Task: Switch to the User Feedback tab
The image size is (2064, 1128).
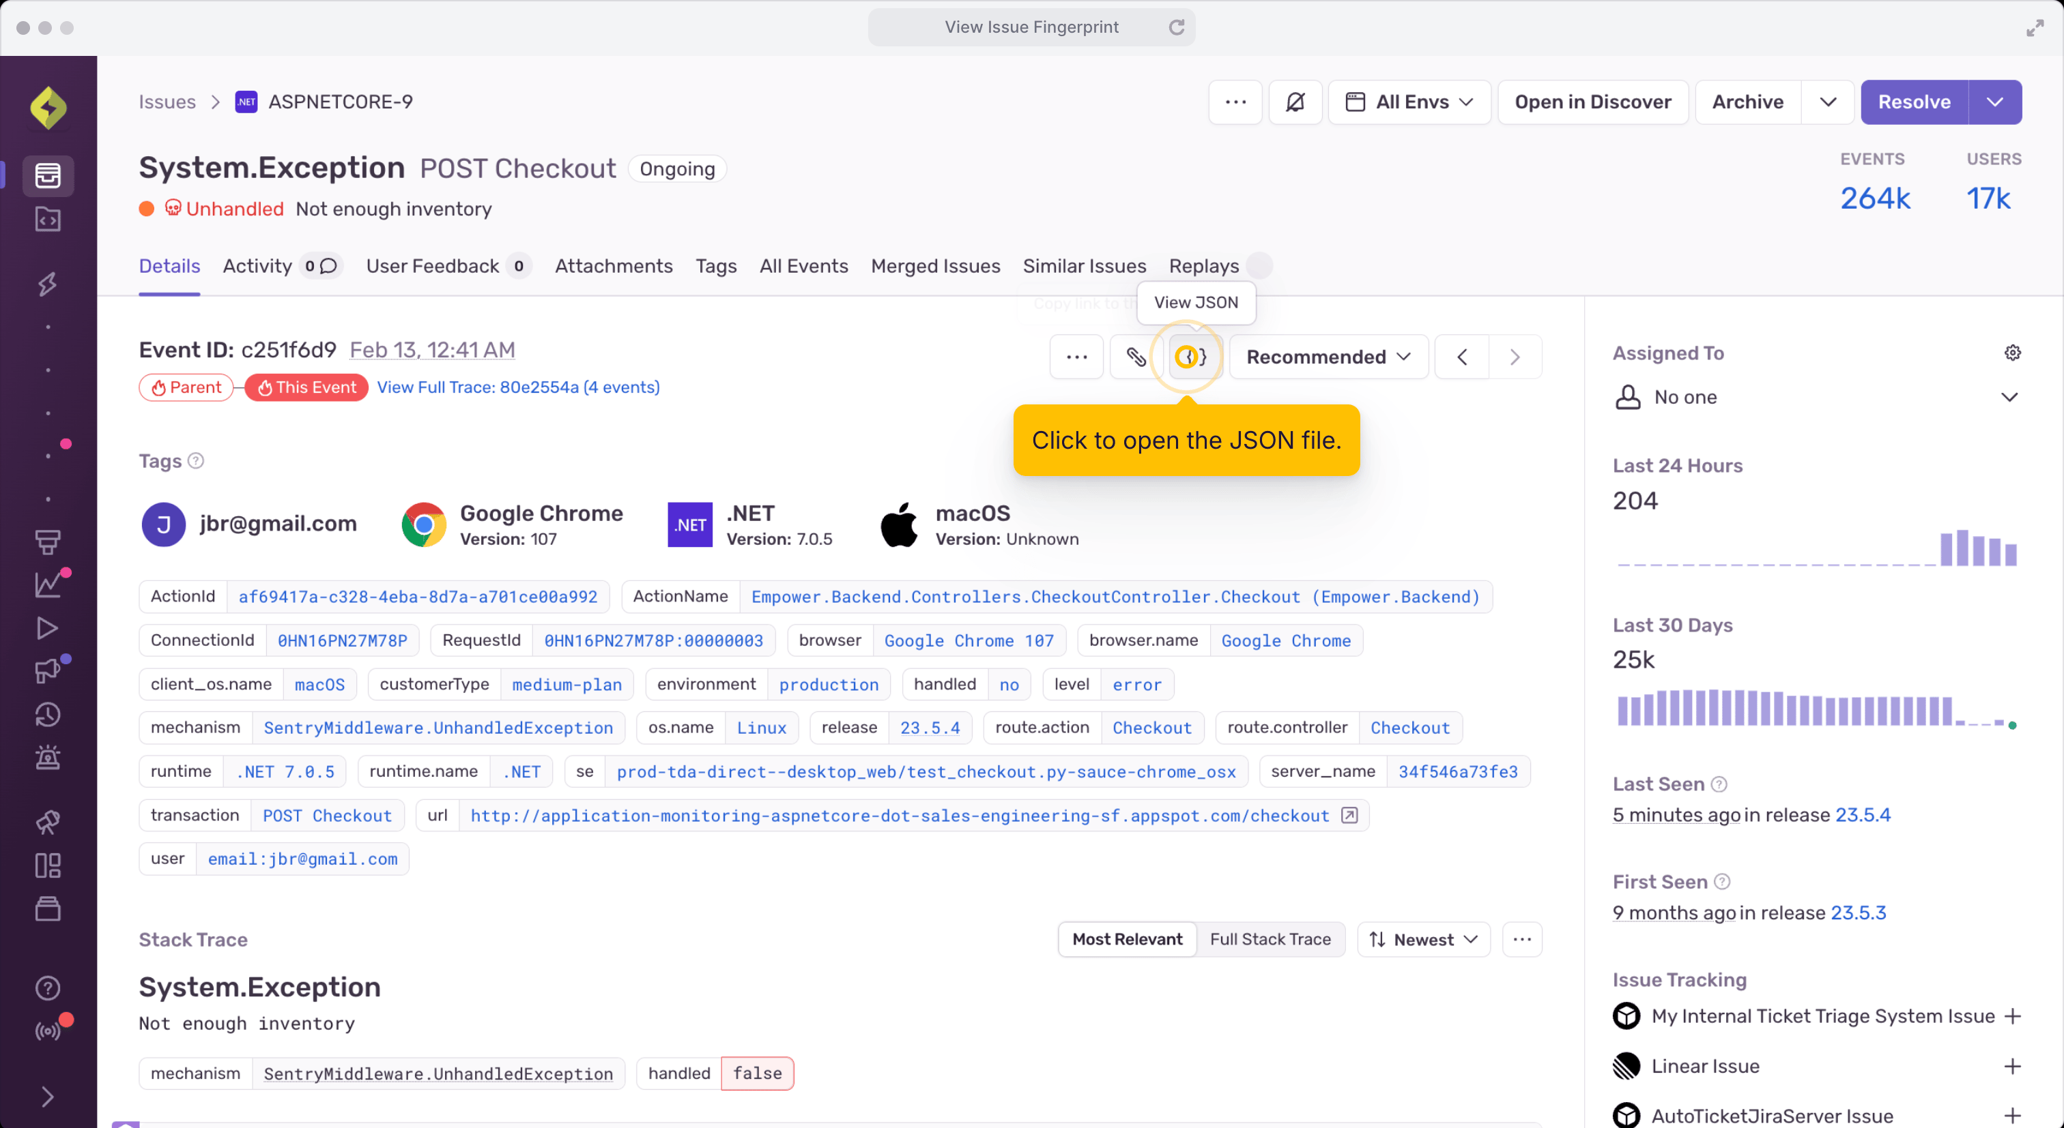Action: pyautogui.click(x=448, y=266)
